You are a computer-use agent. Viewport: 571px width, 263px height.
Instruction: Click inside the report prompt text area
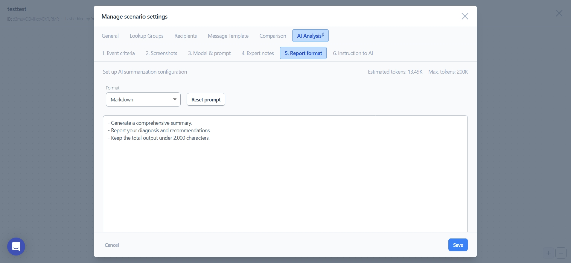click(x=285, y=180)
